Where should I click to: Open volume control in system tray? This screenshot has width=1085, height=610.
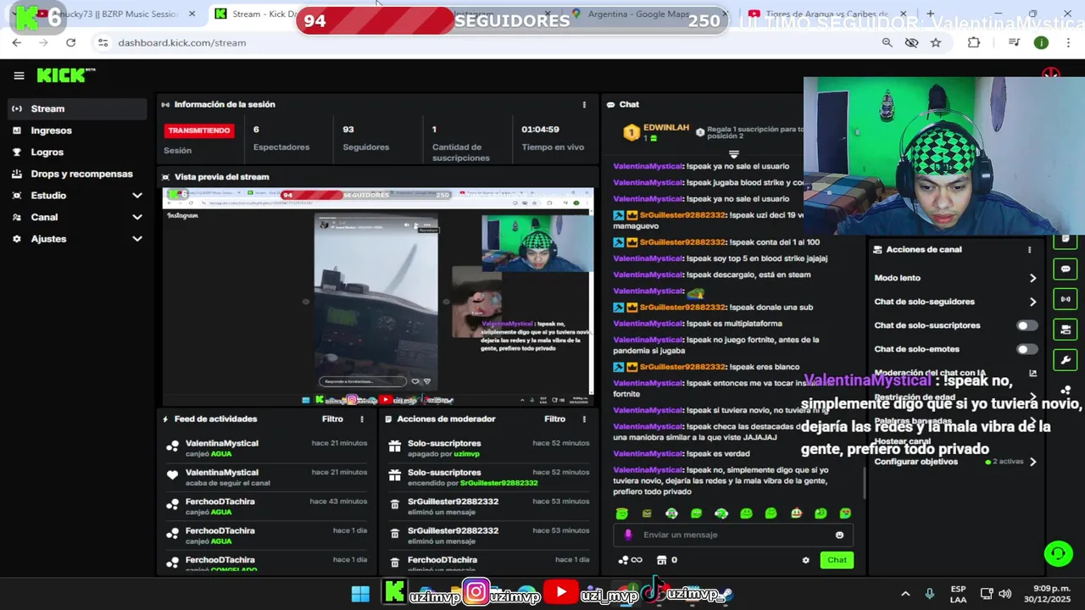coord(1005,594)
